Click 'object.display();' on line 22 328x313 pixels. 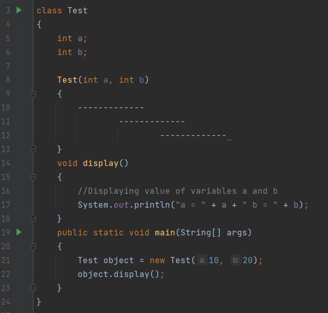pos(121,274)
